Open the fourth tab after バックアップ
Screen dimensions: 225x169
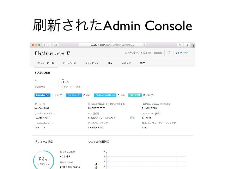[110, 63]
